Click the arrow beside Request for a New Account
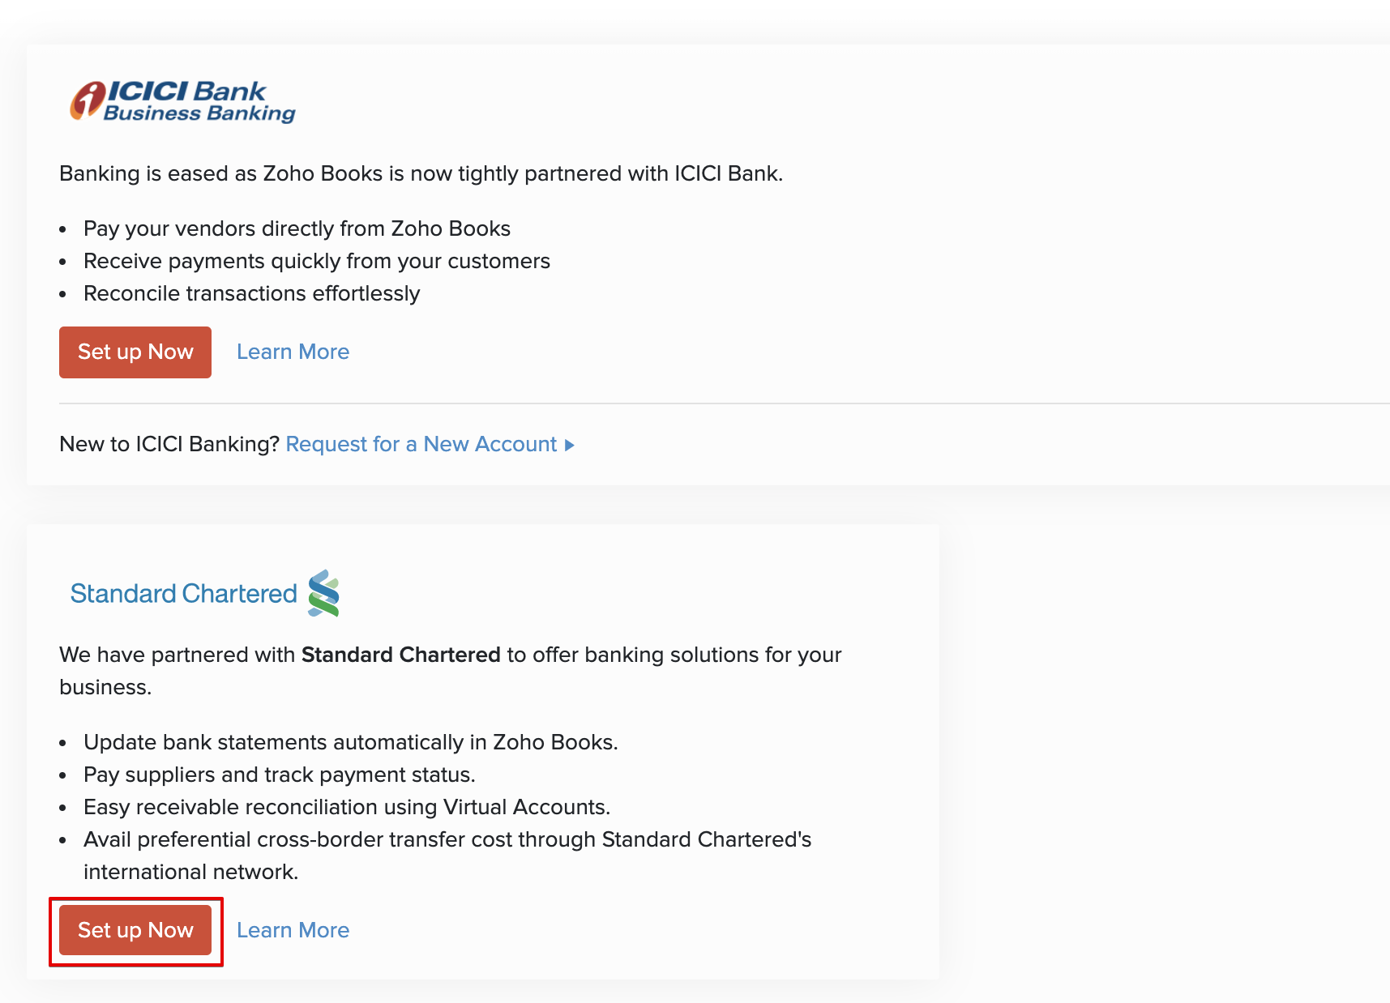 coord(570,445)
